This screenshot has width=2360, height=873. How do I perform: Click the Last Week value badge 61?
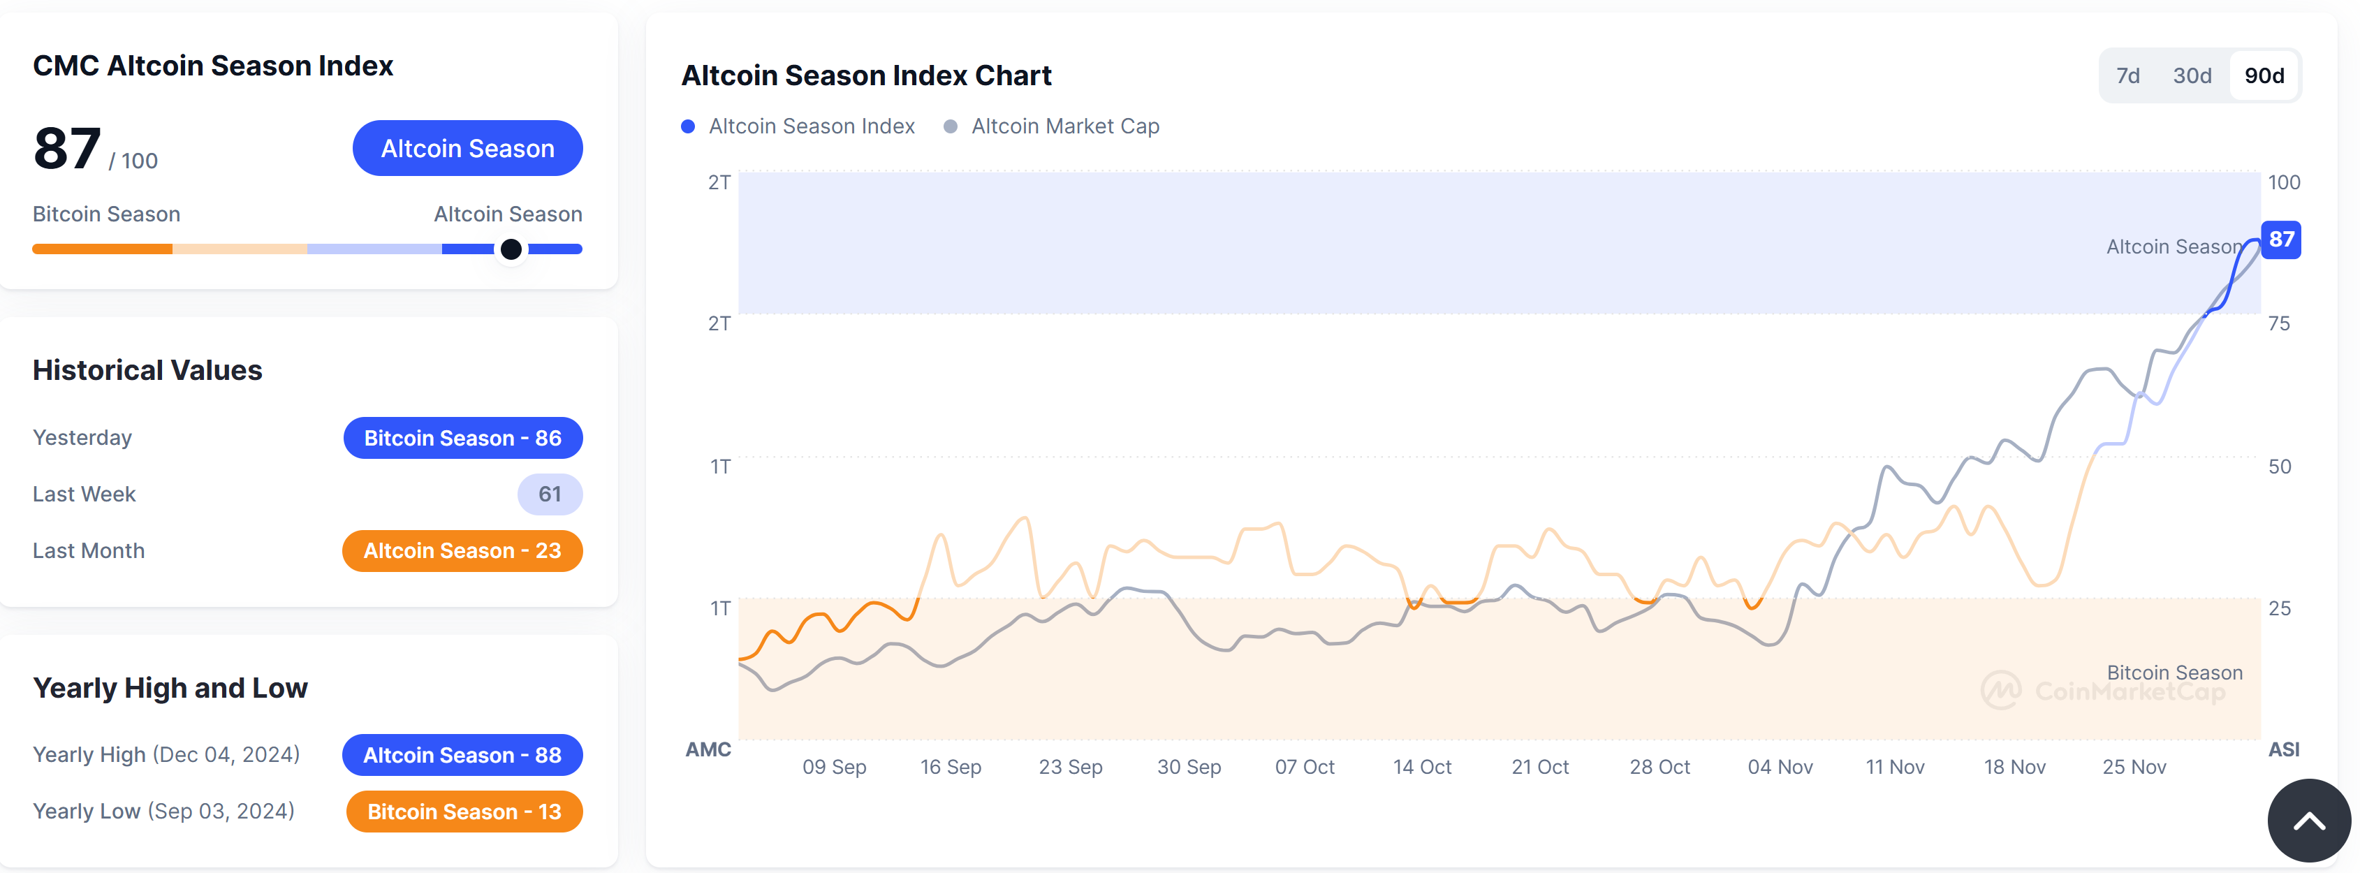(550, 494)
